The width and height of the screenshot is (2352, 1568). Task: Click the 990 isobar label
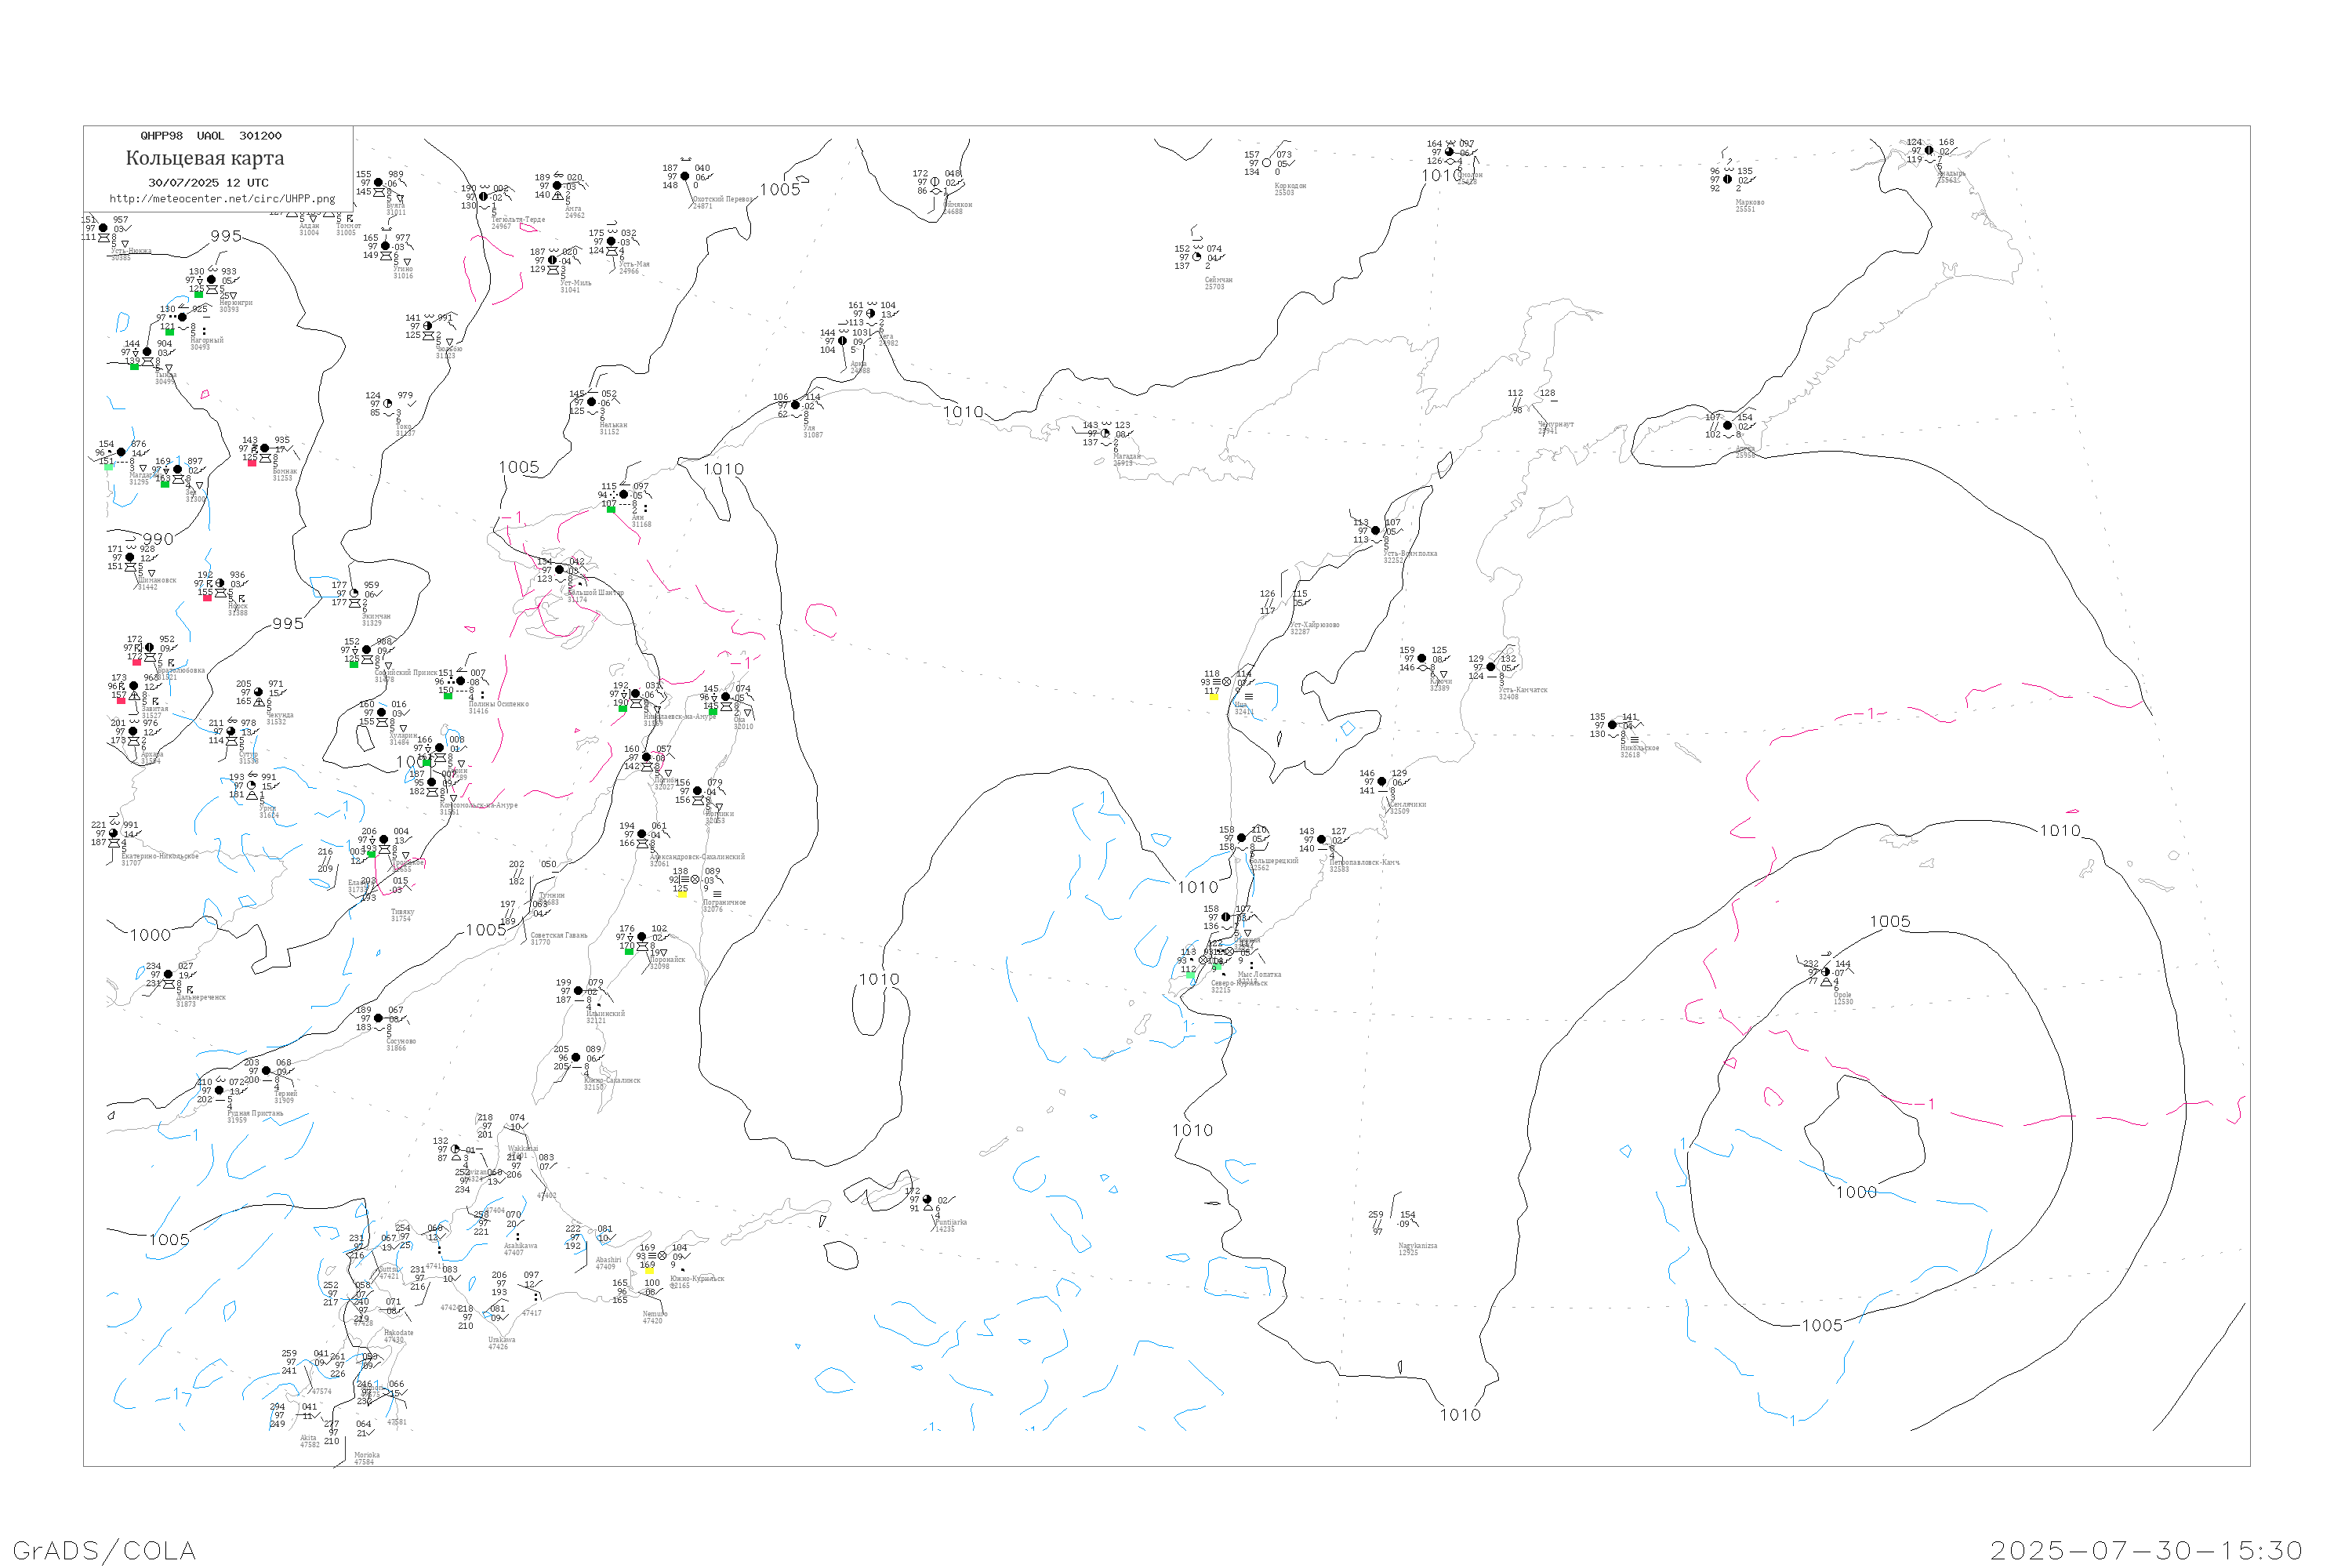pos(158,539)
